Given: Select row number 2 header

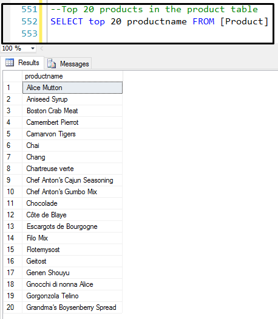Looking at the screenshot, I should coord(13,99).
